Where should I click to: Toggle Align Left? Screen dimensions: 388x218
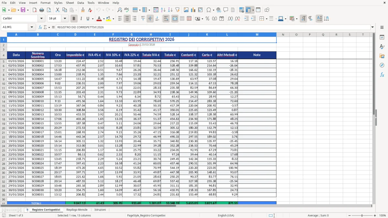tap(120, 19)
